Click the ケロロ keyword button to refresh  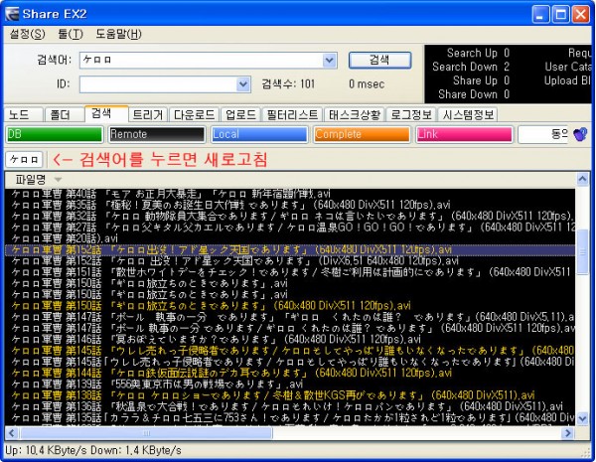pos(24,159)
